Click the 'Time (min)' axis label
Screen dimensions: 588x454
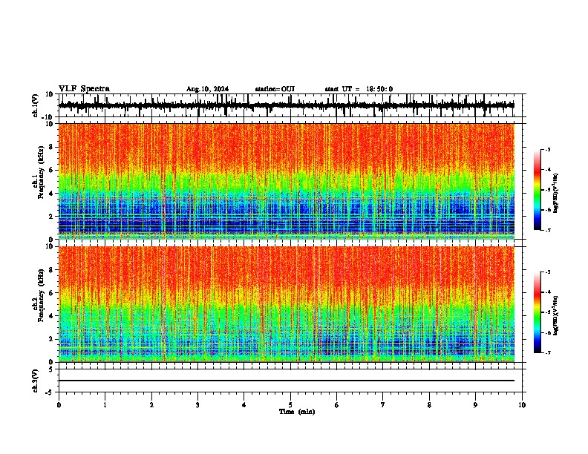tap(297, 412)
